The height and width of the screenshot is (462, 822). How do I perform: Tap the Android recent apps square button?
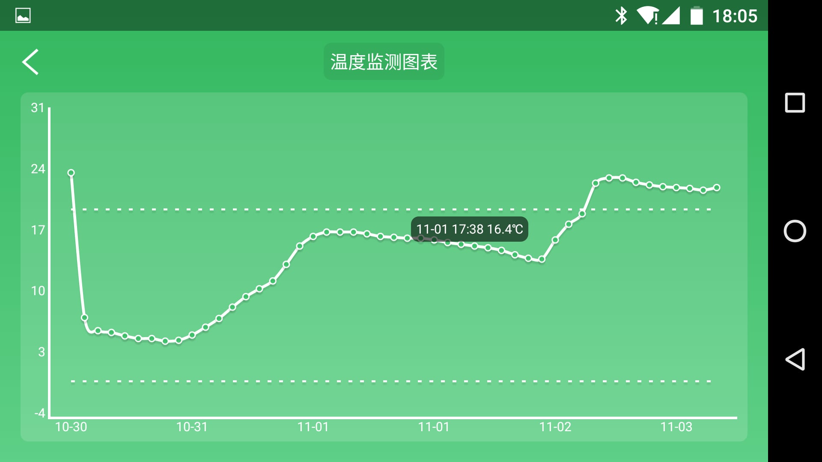coord(795,103)
